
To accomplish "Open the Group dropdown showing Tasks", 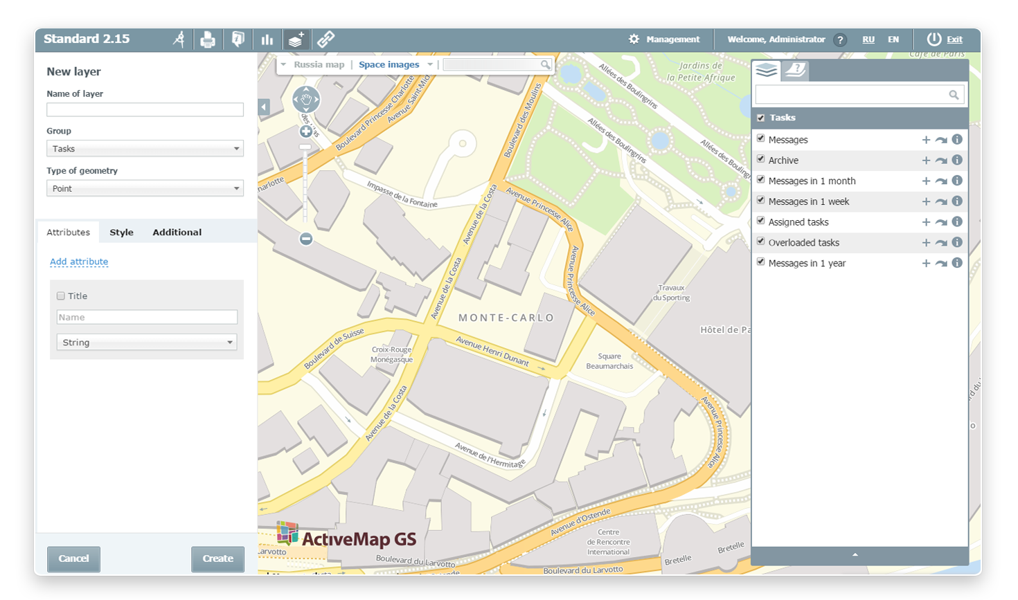I will click(x=145, y=149).
